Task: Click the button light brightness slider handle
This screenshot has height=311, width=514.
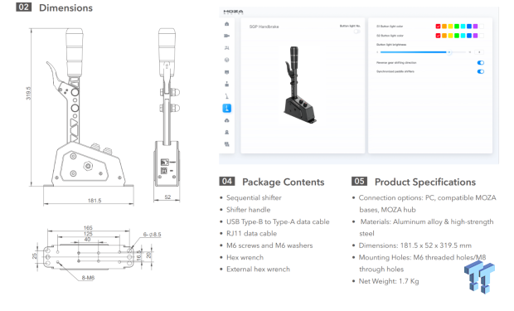Action: click(x=449, y=52)
